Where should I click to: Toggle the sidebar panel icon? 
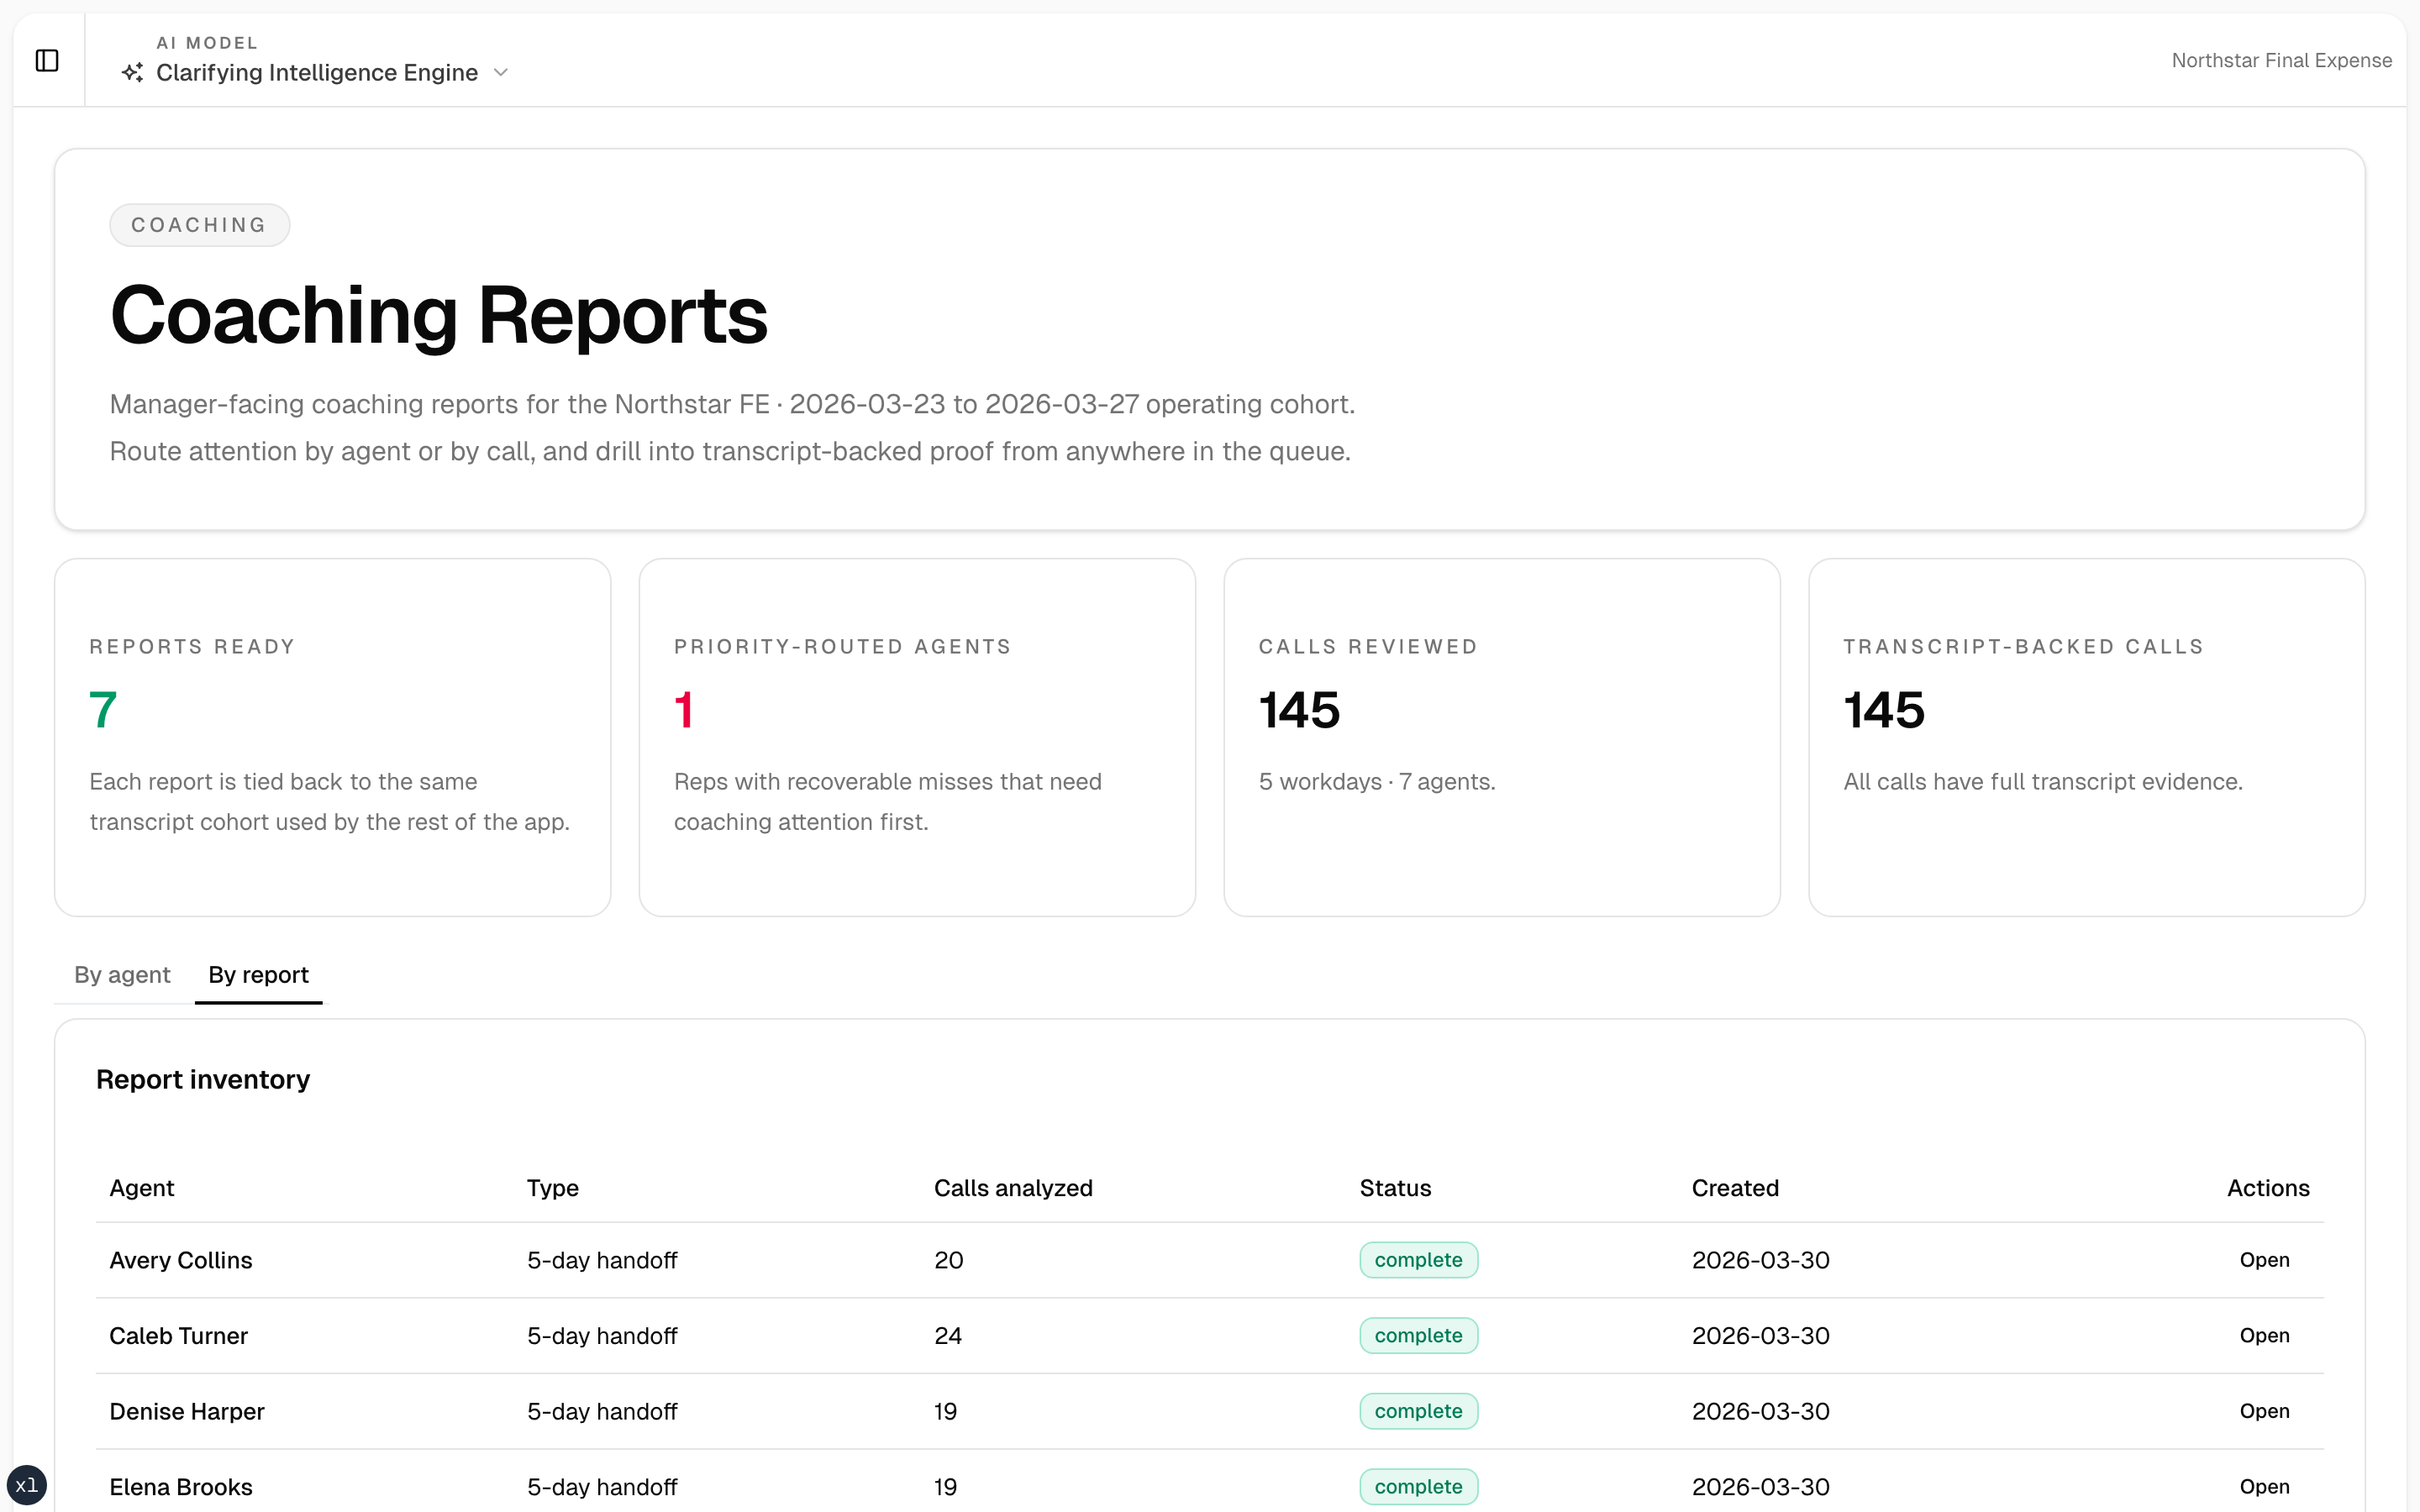coord(48,60)
